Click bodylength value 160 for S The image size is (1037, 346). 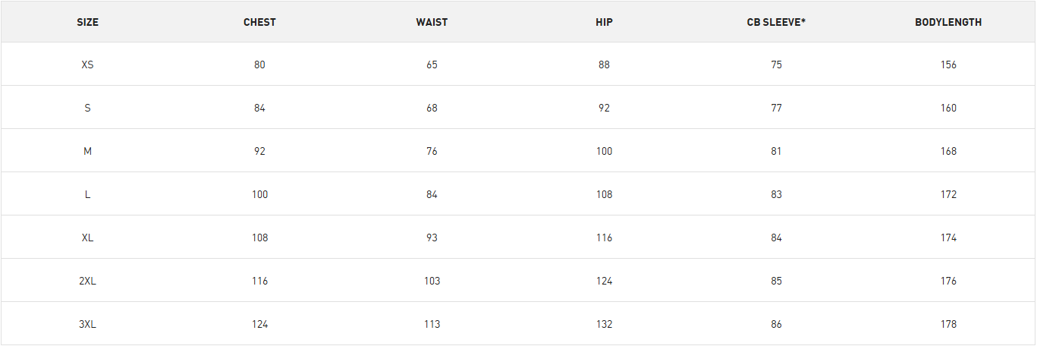[948, 108]
